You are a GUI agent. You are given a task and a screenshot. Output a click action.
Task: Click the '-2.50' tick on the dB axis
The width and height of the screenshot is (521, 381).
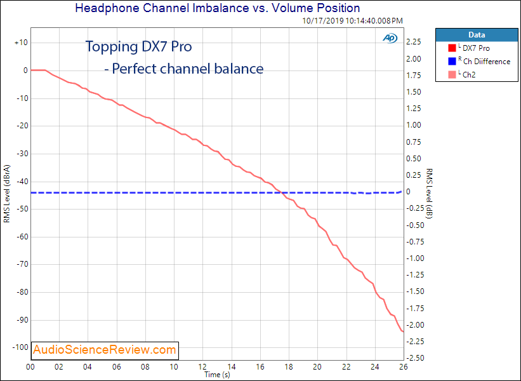[415, 358]
